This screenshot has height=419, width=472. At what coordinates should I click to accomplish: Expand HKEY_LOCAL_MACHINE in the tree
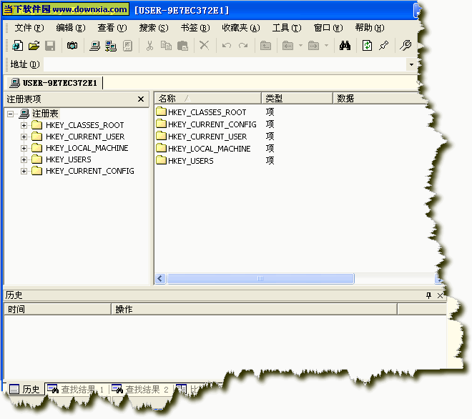[24, 148]
